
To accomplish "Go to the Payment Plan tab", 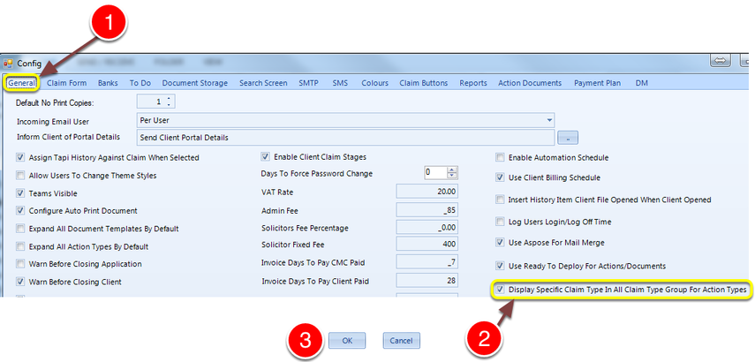I will pyautogui.click(x=597, y=83).
